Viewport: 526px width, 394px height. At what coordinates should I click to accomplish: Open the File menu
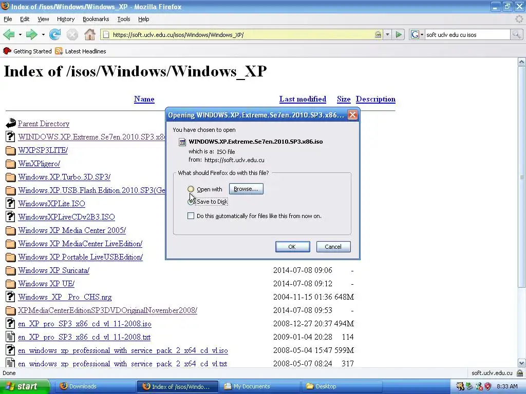(8, 19)
